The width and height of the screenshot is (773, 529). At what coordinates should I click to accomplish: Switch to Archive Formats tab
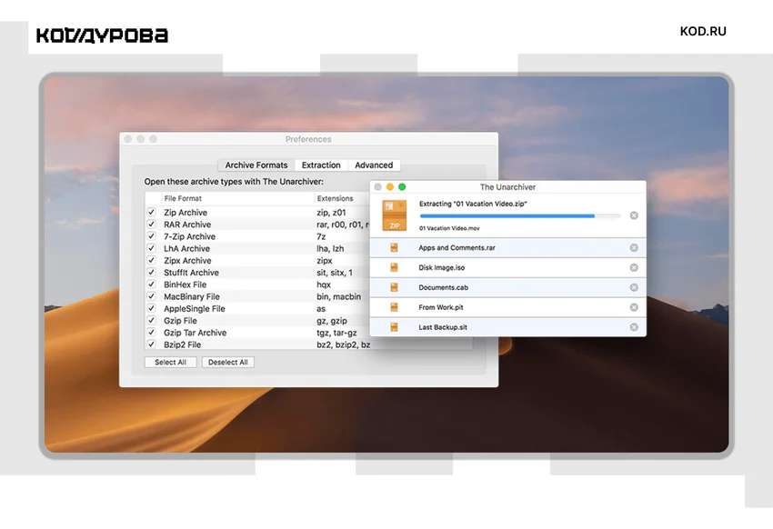256,165
